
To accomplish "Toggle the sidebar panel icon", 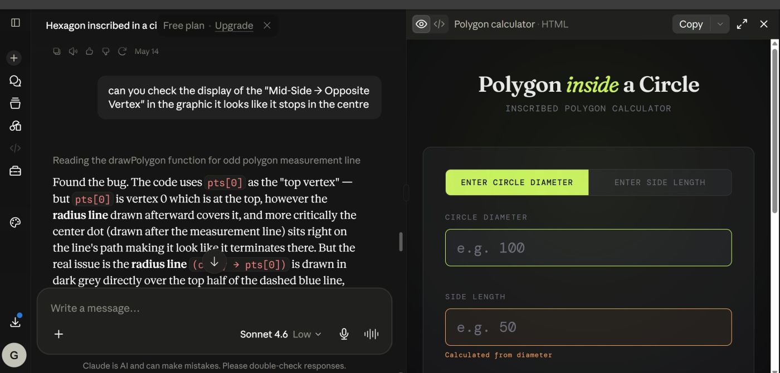I will (16, 23).
